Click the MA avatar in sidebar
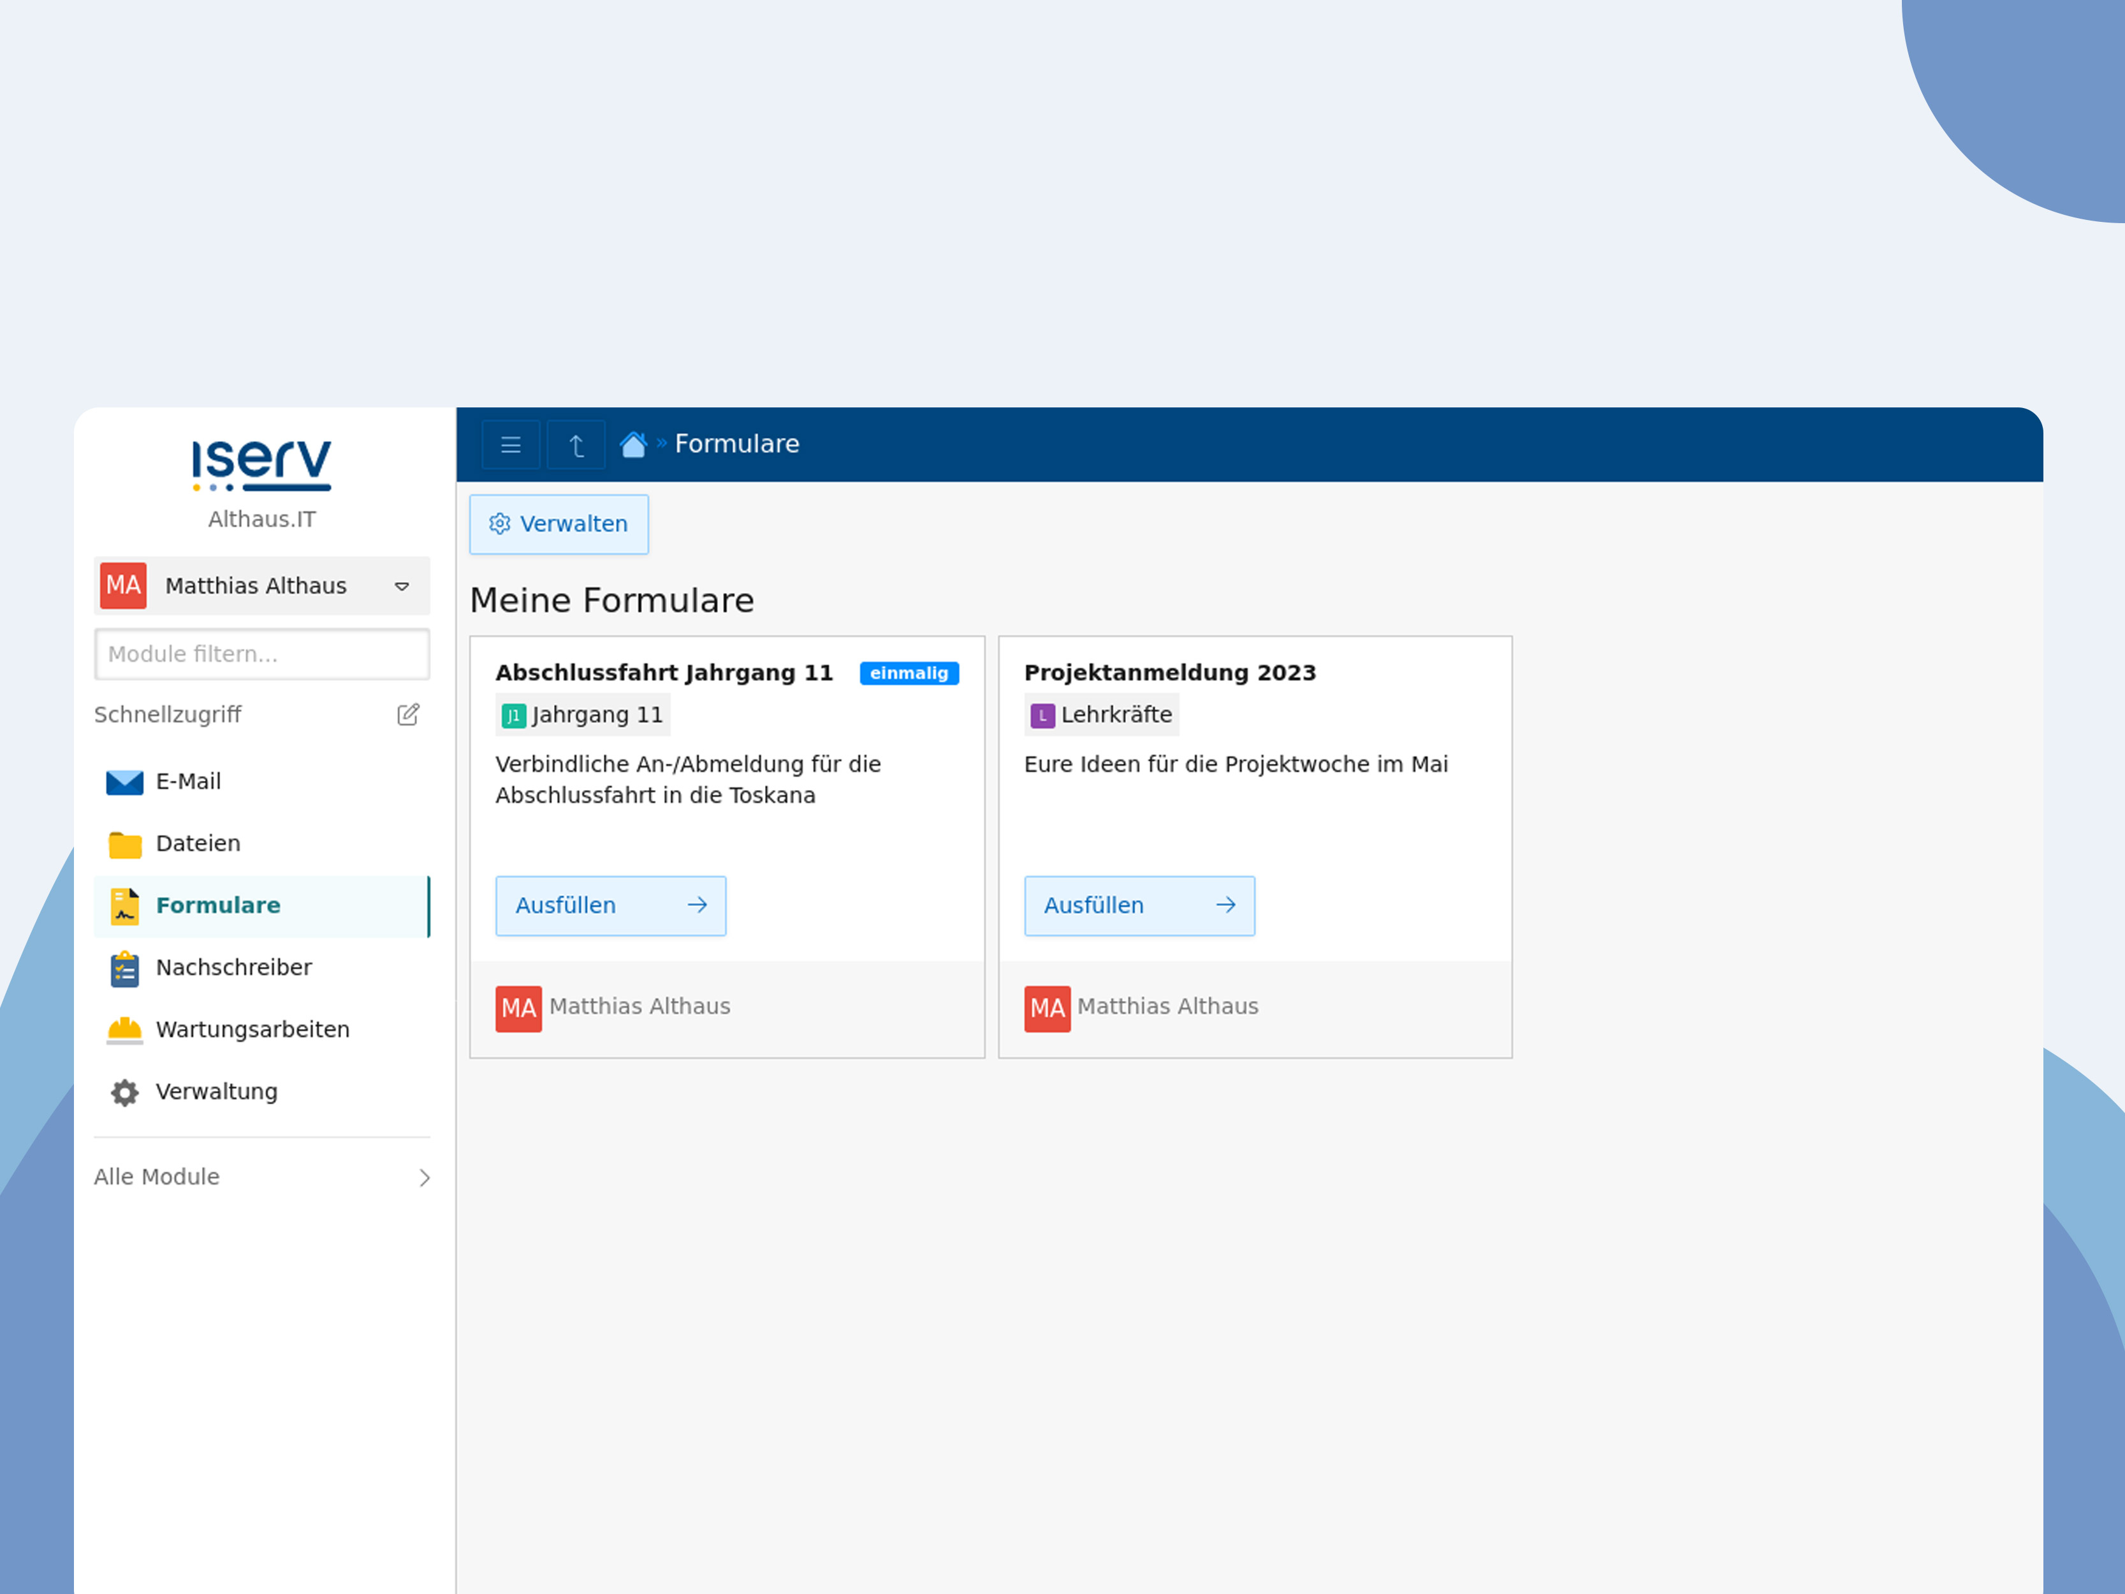 click(x=123, y=586)
